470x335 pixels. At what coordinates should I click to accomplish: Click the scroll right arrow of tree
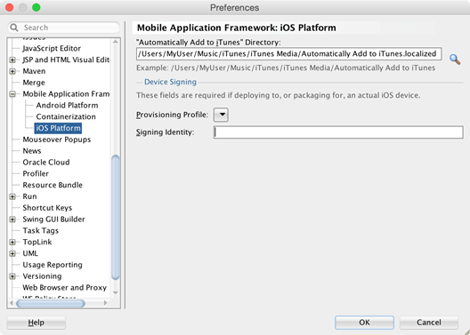105,303
